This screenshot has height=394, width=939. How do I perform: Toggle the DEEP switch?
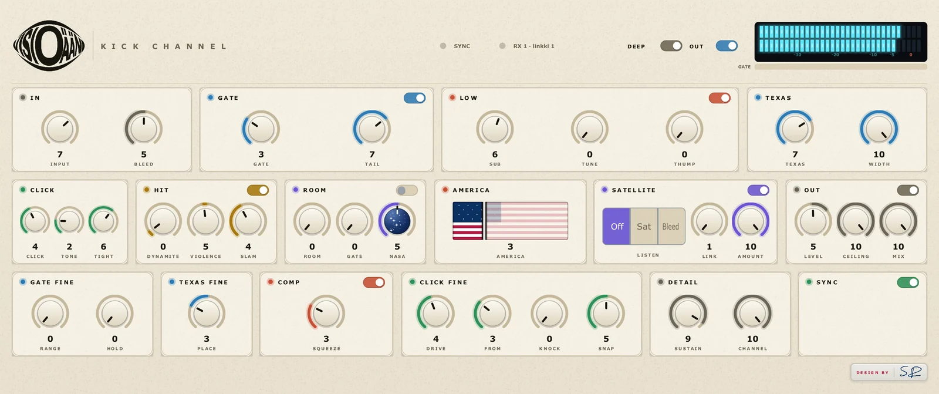[x=671, y=46]
